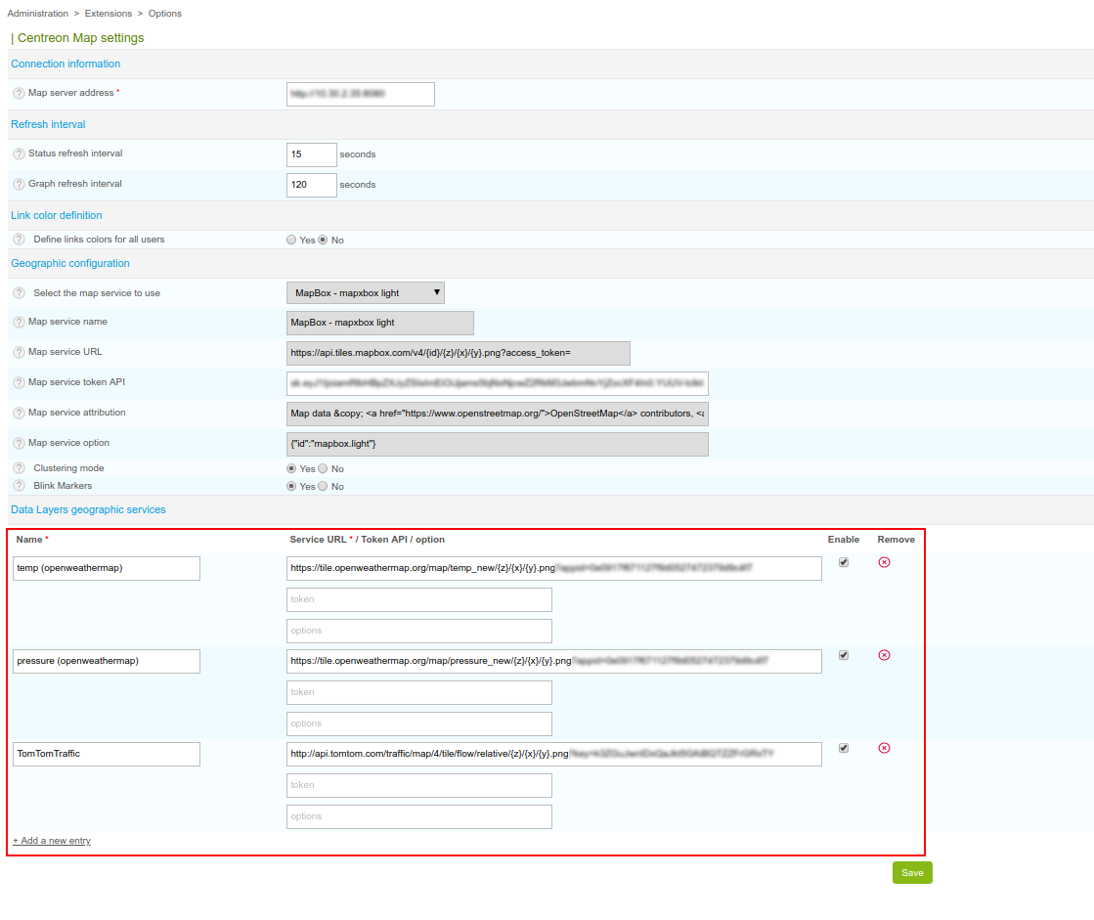The height and width of the screenshot is (920, 1094).
Task: Click help icon beside Clustering mode
Action: click(x=19, y=469)
